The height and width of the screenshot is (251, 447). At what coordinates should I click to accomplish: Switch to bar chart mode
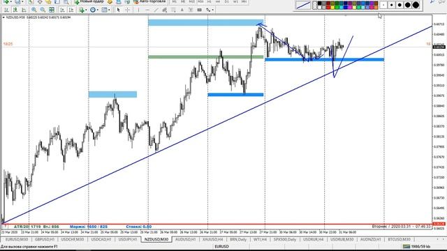click(x=6, y=10)
